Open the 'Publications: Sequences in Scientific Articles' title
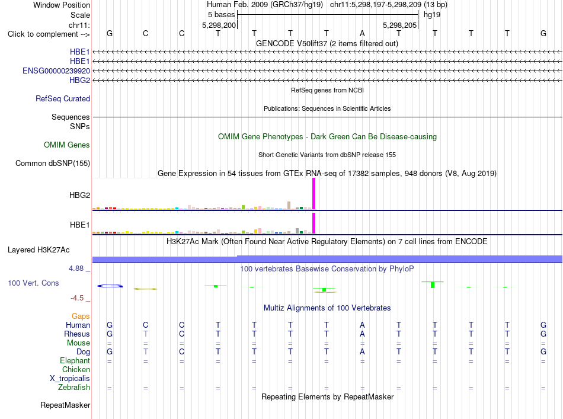 pyautogui.click(x=327, y=108)
